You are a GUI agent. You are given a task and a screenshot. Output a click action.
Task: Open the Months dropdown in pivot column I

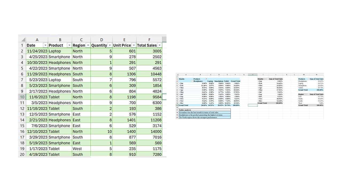(x=268, y=79)
